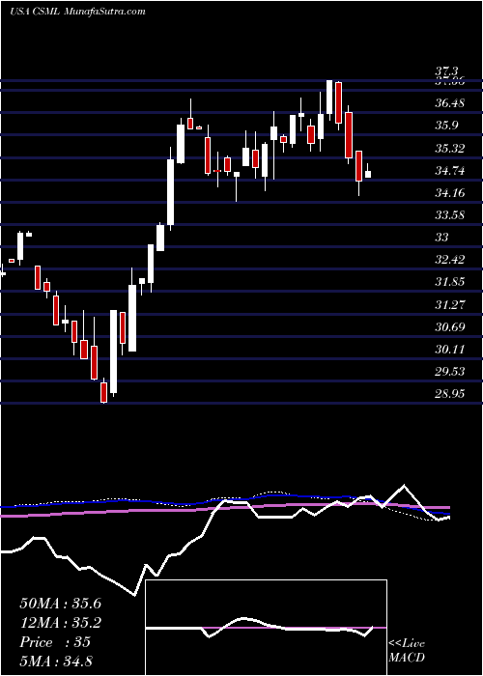Click the 'USA CSML MunafaSutra.com' title text
483x676 pixels.
(x=77, y=12)
